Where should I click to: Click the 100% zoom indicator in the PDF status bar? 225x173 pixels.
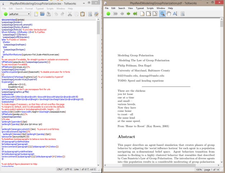(x=199, y=169)
